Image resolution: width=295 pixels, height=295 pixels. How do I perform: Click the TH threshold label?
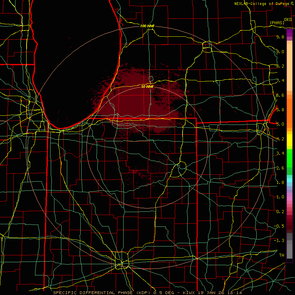click(282, 255)
